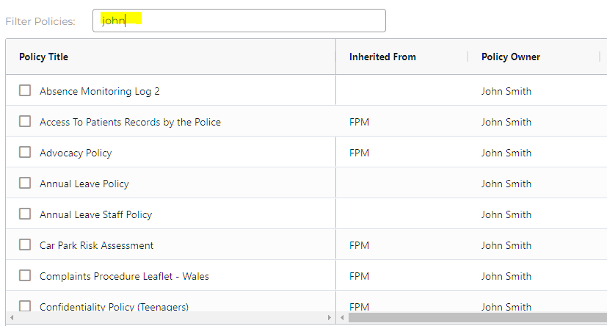
Task: Select Complaints Procedure Leaflet - Wales checkbox
Action: (25, 276)
